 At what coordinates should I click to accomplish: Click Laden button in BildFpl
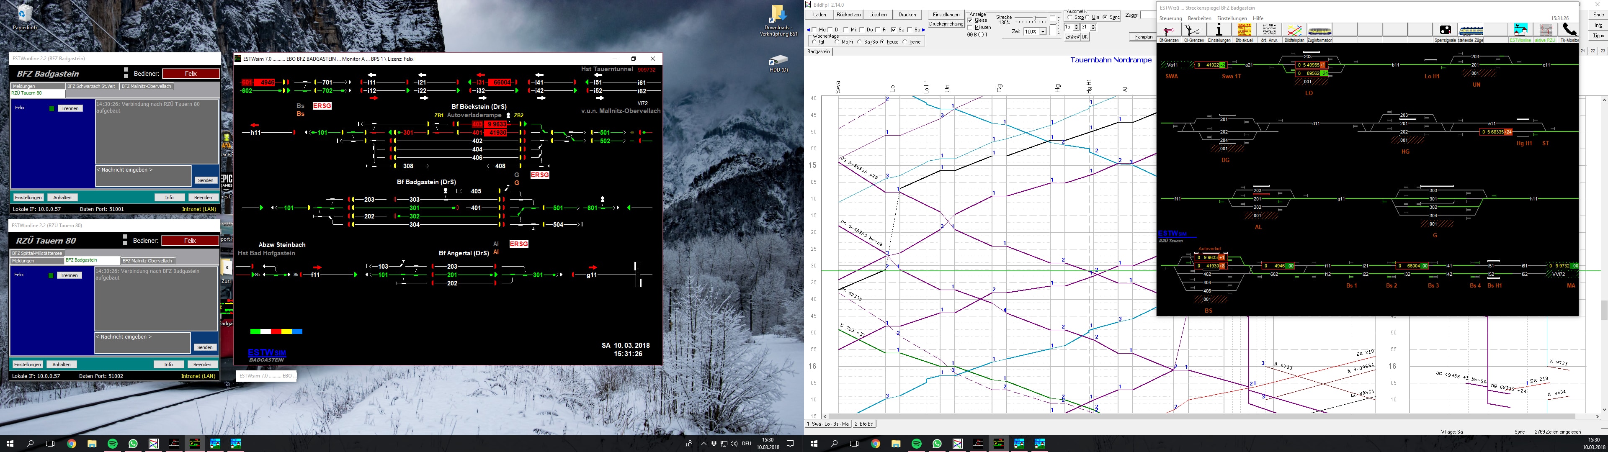(x=819, y=15)
